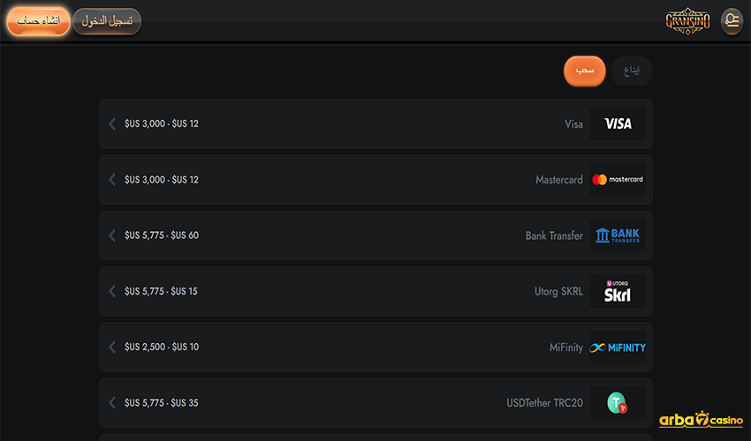Viewport: 751px width, 441px height.
Task: Click the Visa logo icon
Action: point(618,124)
